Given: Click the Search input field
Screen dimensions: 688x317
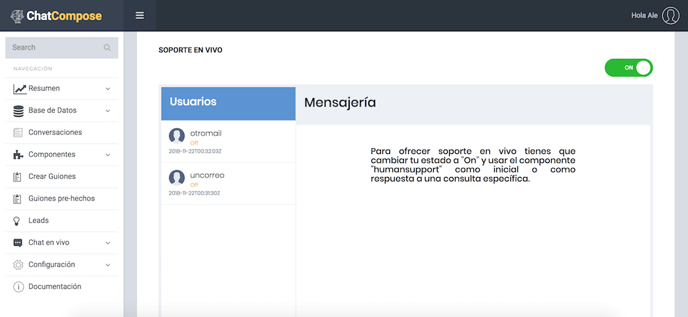Looking at the screenshot, I should [61, 47].
